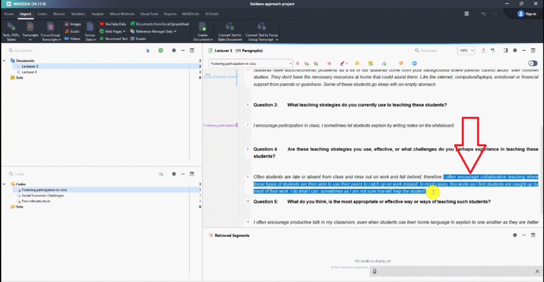Open Document Browser settings gear

pyautogui.click(x=514, y=50)
